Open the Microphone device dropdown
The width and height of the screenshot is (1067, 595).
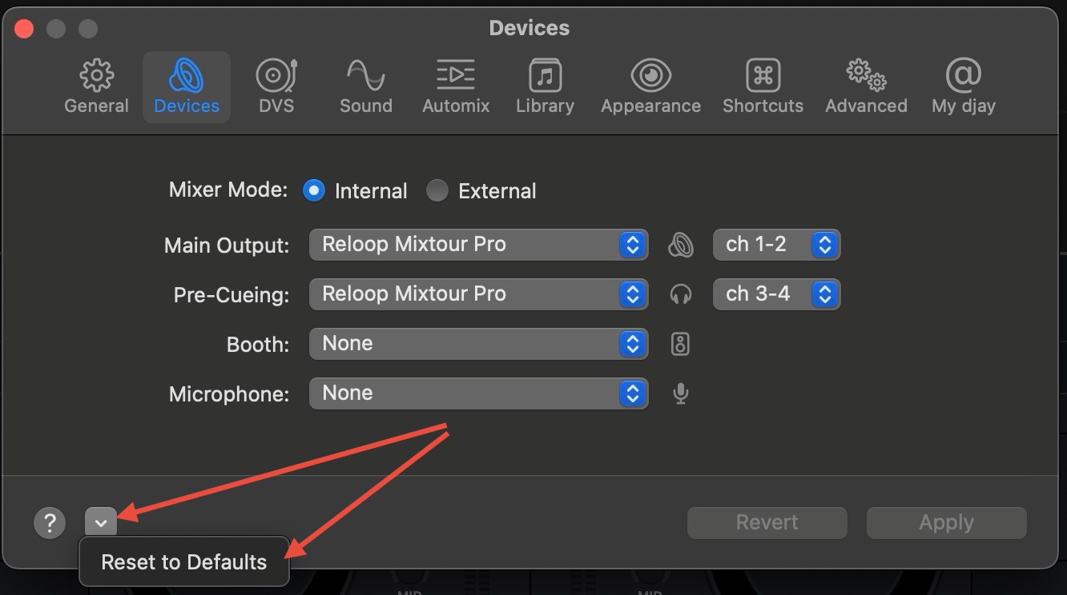pos(478,393)
